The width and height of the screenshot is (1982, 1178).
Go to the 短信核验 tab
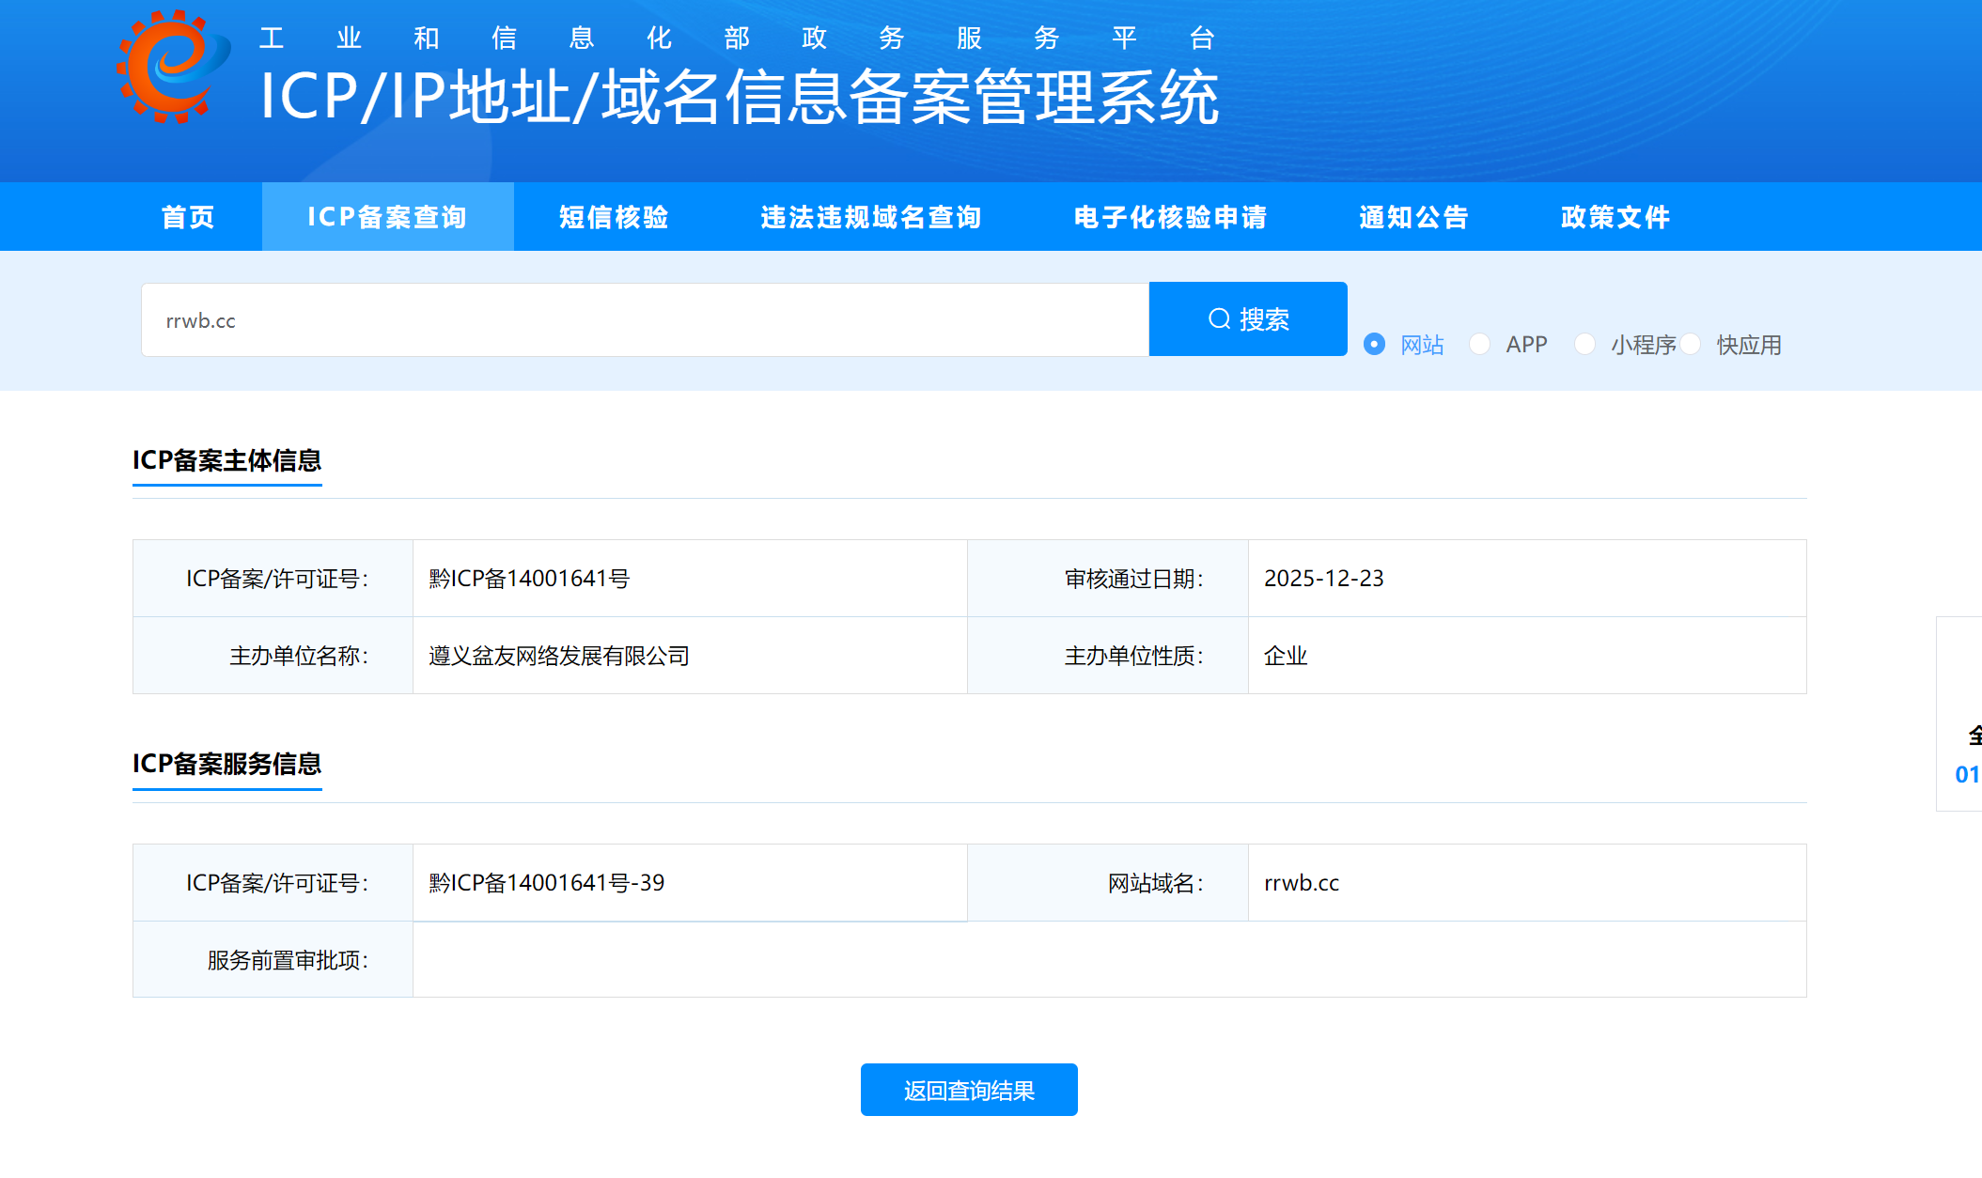614,217
